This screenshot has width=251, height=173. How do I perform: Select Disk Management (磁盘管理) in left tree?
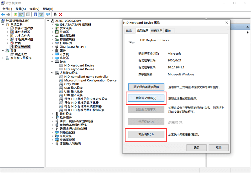point(21,54)
